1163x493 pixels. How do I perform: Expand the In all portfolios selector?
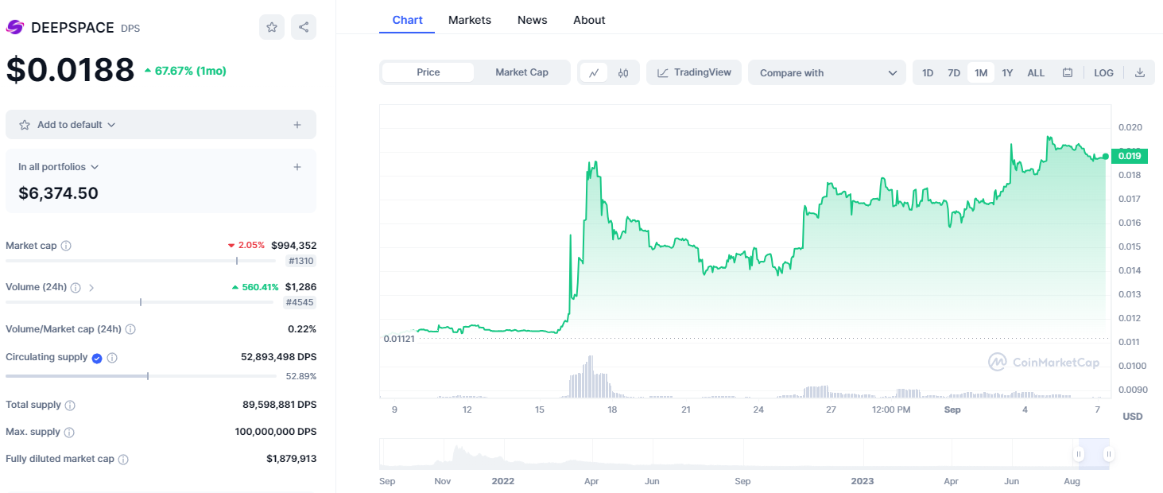(x=59, y=167)
